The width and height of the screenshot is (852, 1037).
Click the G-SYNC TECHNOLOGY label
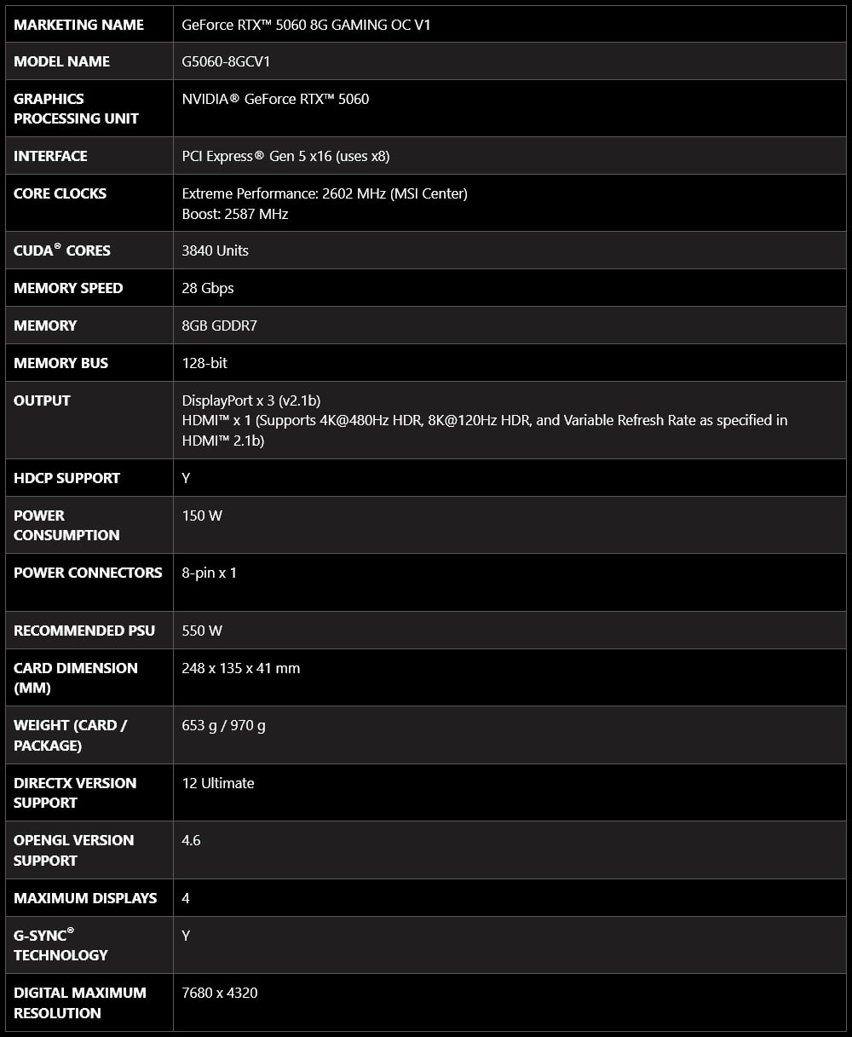point(60,945)
